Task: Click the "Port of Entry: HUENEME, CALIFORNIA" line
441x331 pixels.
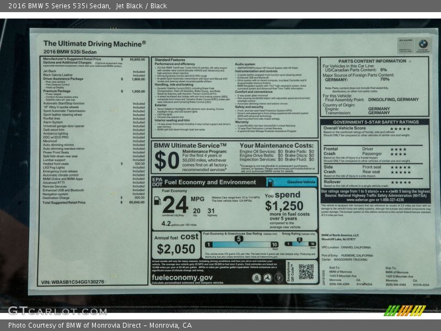Action: [347, 255]
